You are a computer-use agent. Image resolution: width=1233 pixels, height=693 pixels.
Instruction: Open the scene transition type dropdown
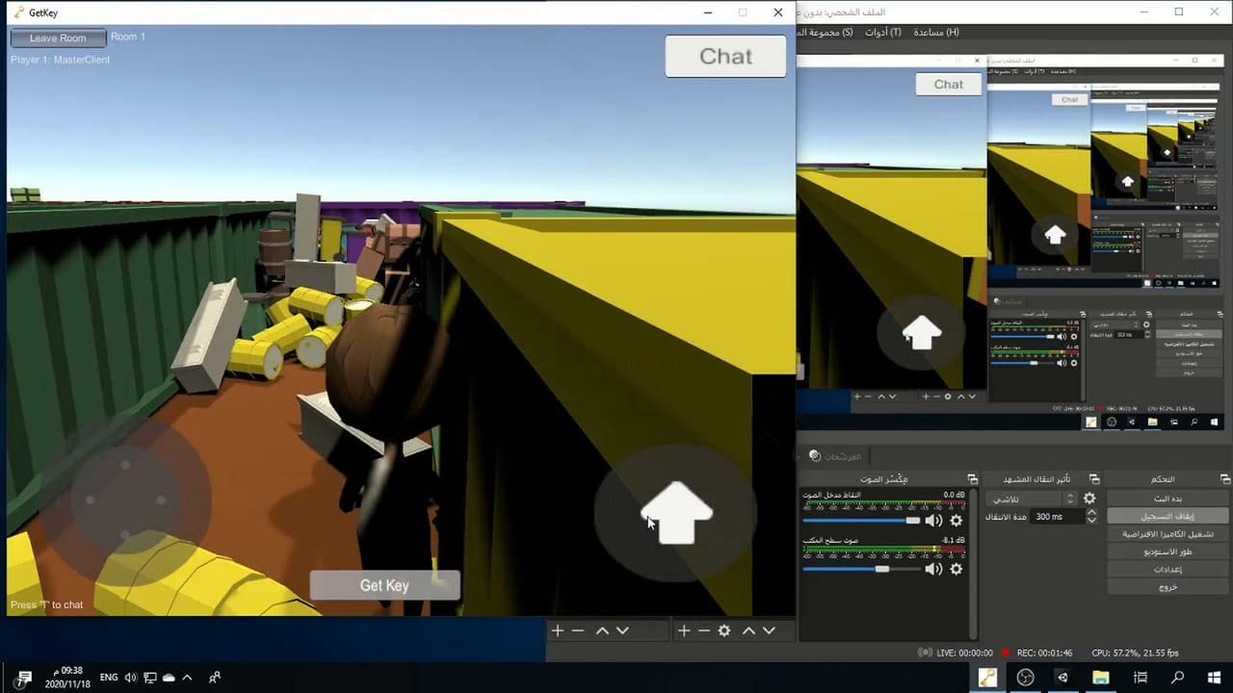click(1030, 499)
